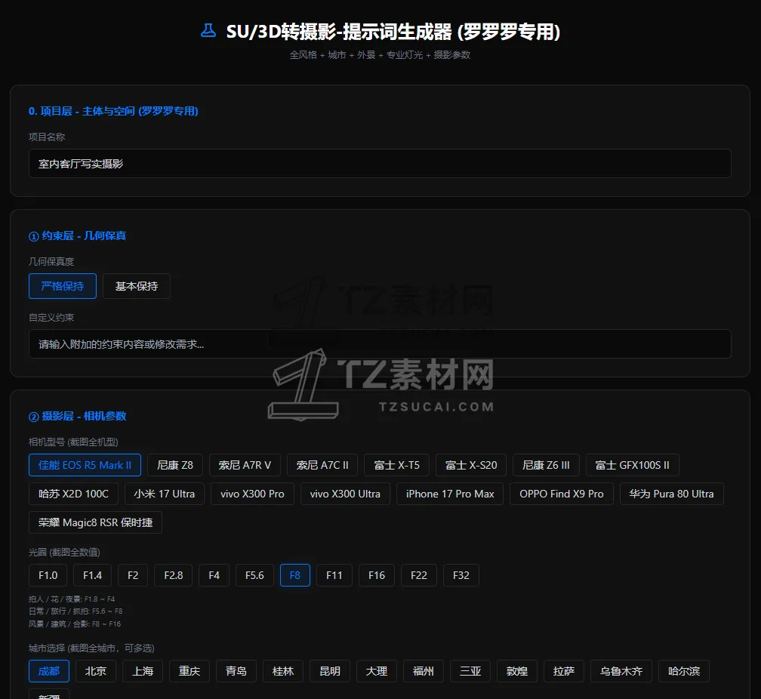Screen dimensions: 761x699
Task: Select city 重庆
Action: (189, 671)
